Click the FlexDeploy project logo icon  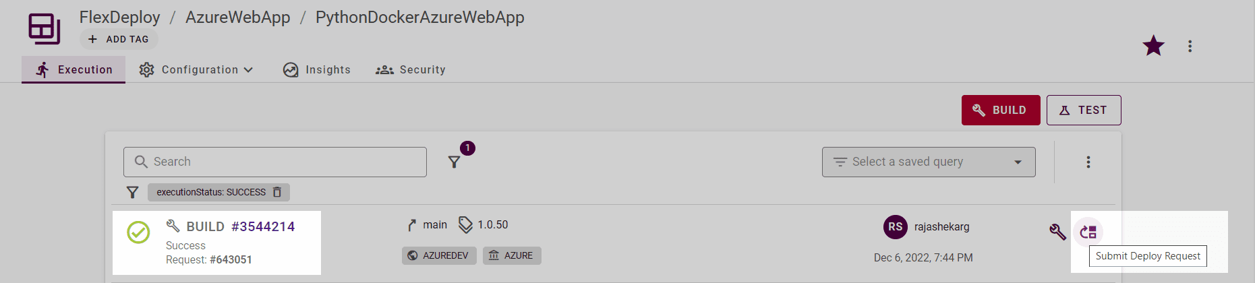(45, 29)
